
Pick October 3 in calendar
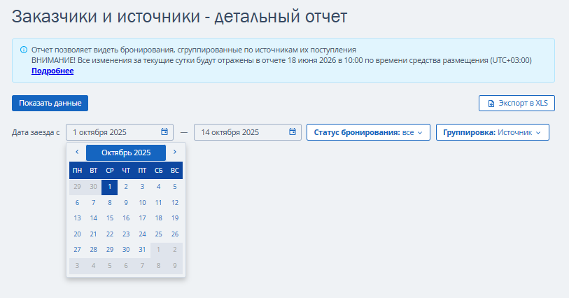[142, 187]
